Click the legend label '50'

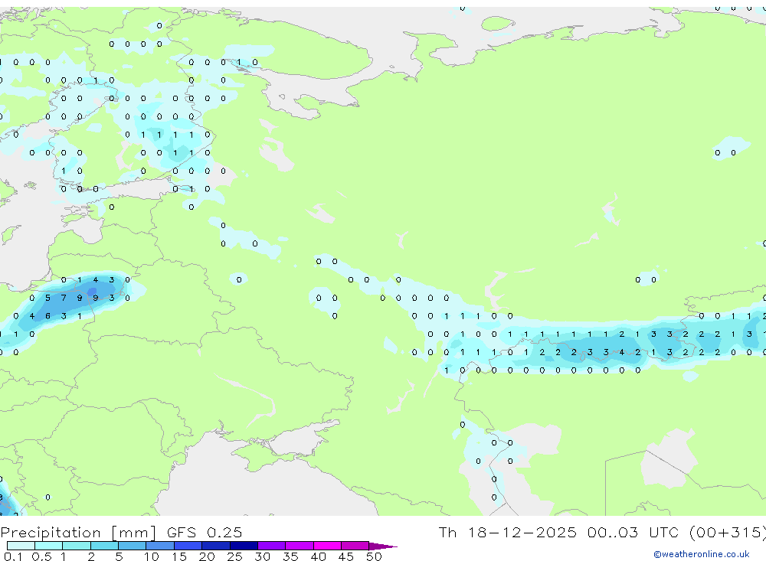[x=374, y=556]
